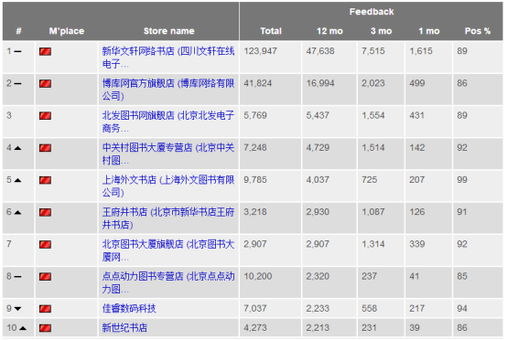Screen dimensions: 507x340
Task: Click the 3 mo column header
Action: tap(381, 31)
